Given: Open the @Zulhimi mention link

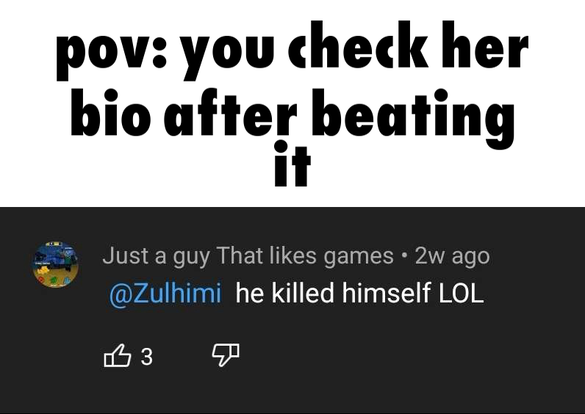Looking at the screenshot, I should pyautogui.click(x=165, y=293).
